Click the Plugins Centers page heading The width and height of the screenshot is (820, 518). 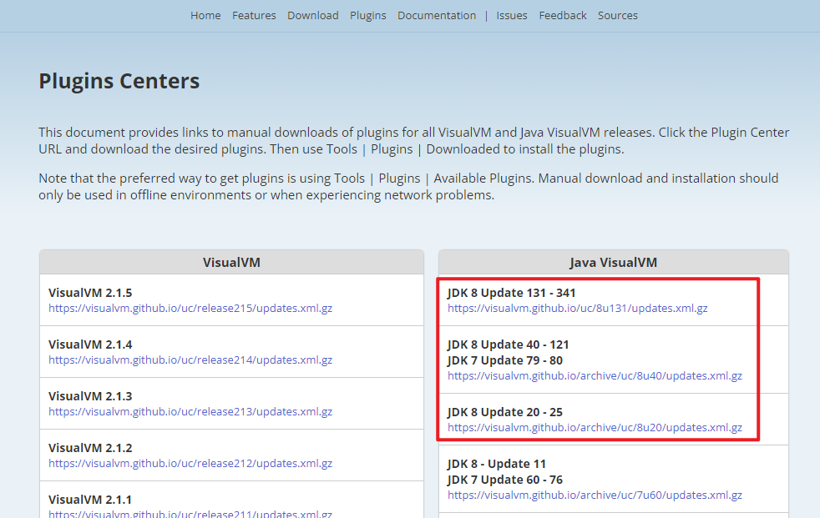(x=119, y=81)
